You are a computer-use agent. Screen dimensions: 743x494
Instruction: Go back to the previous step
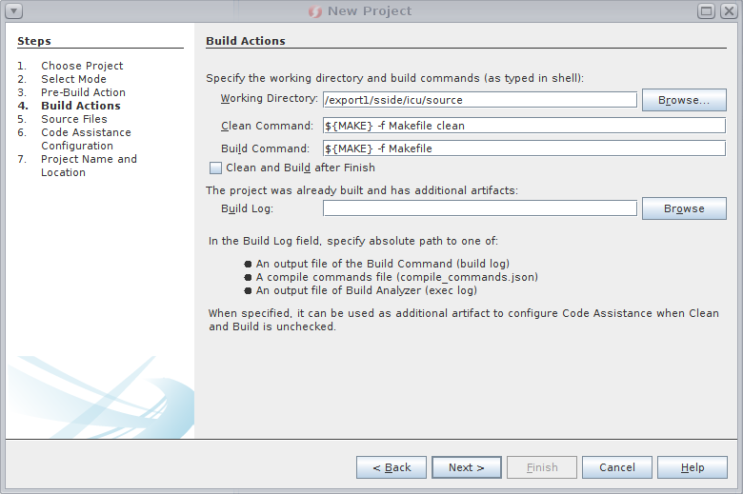tap(392, 467)
